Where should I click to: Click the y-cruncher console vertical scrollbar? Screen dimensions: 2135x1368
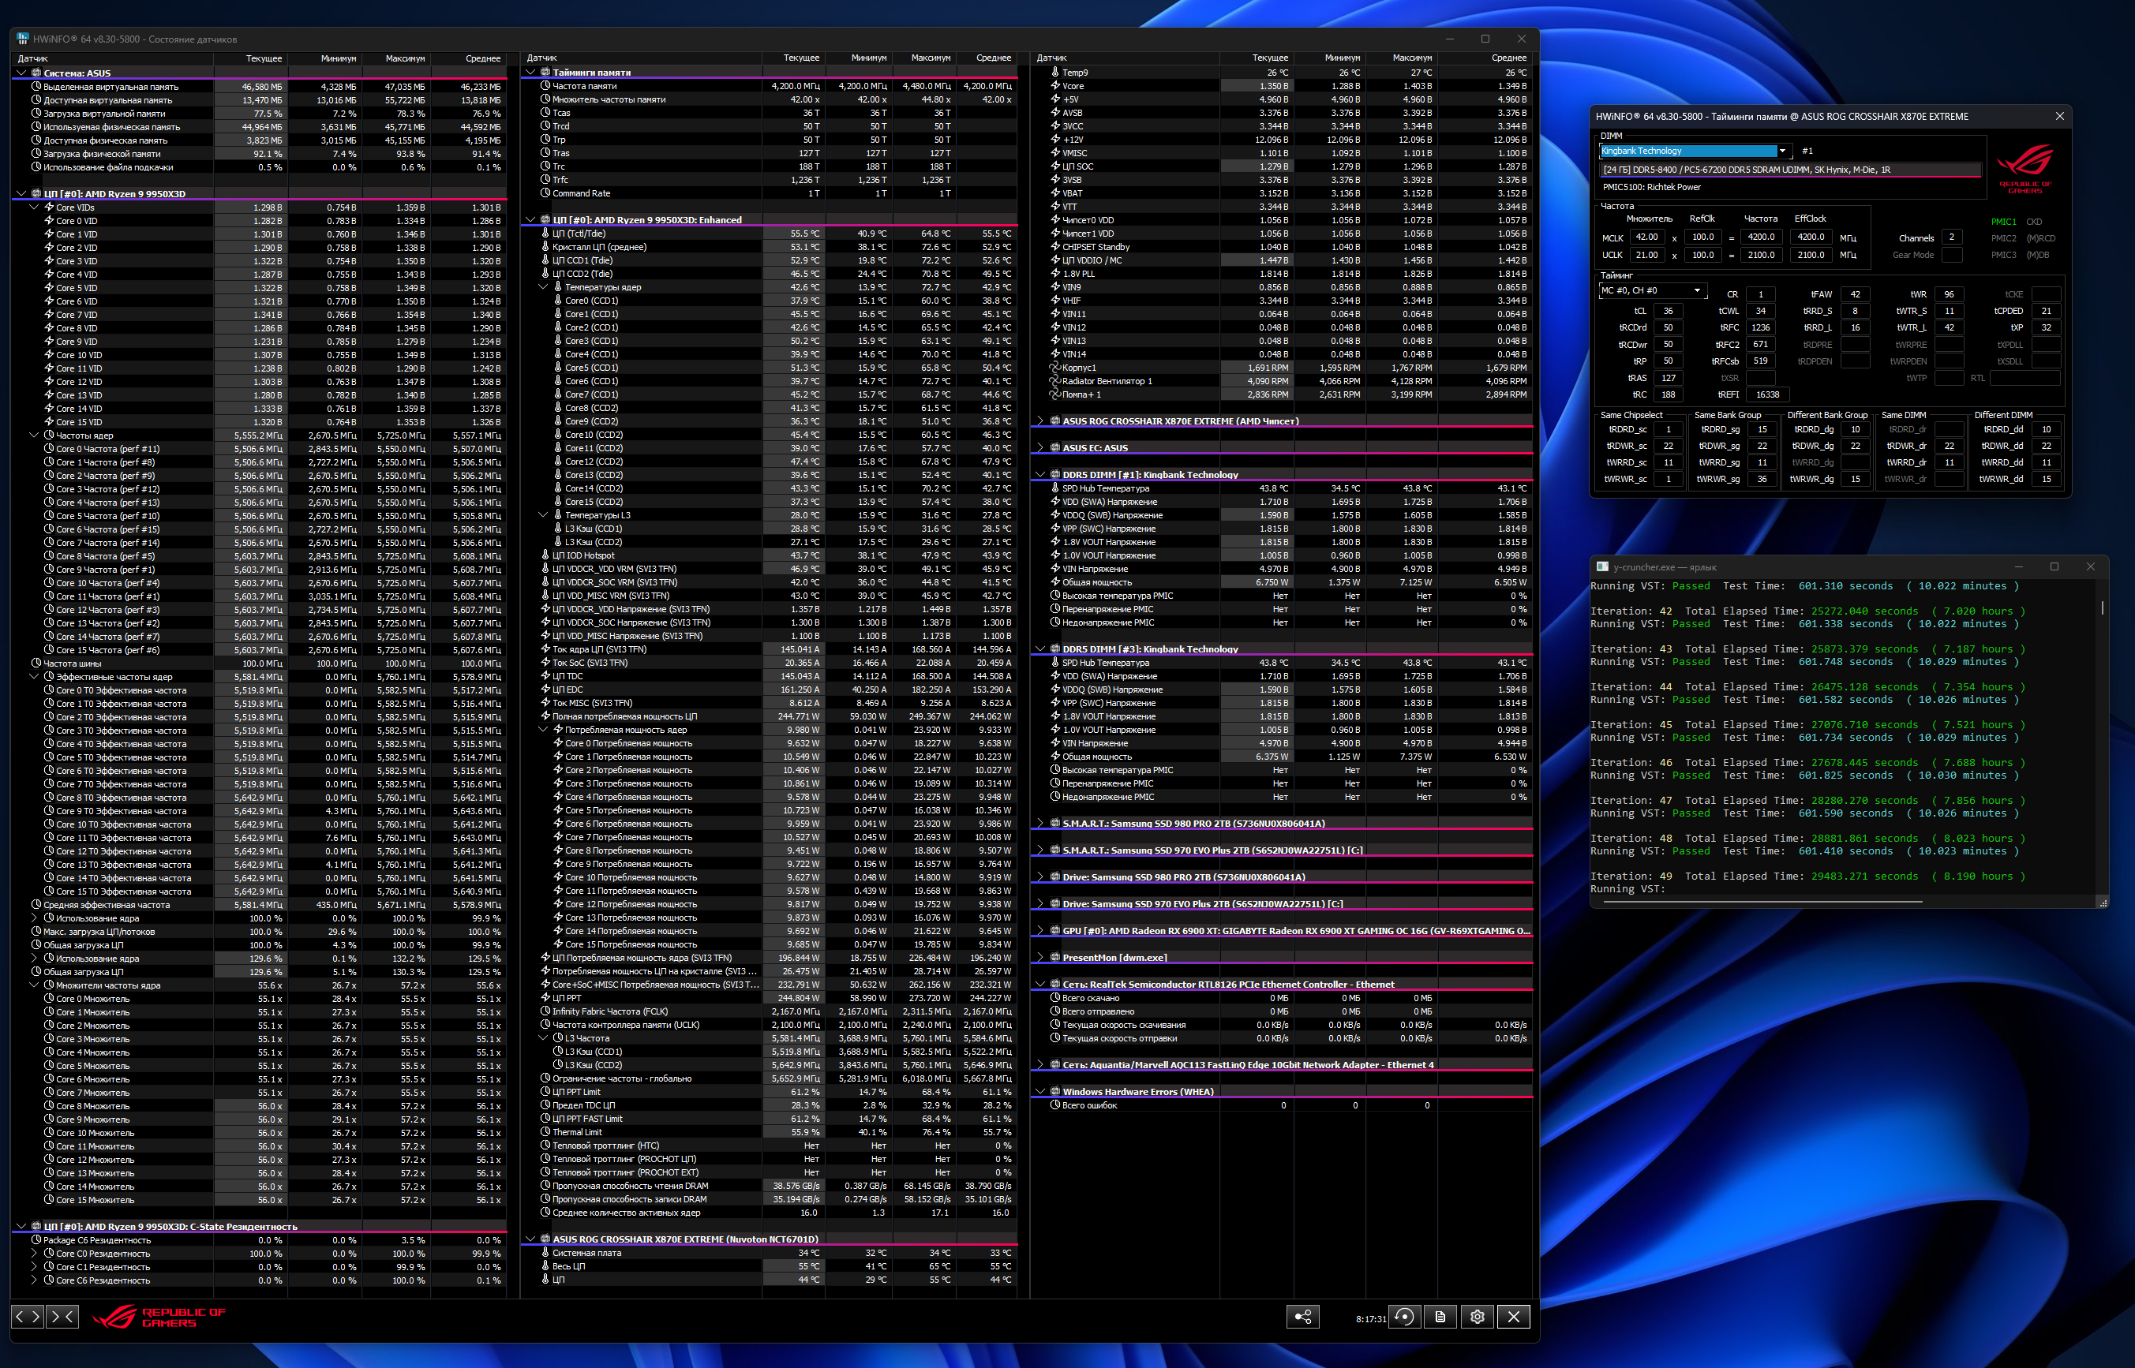coord(2101,607)
